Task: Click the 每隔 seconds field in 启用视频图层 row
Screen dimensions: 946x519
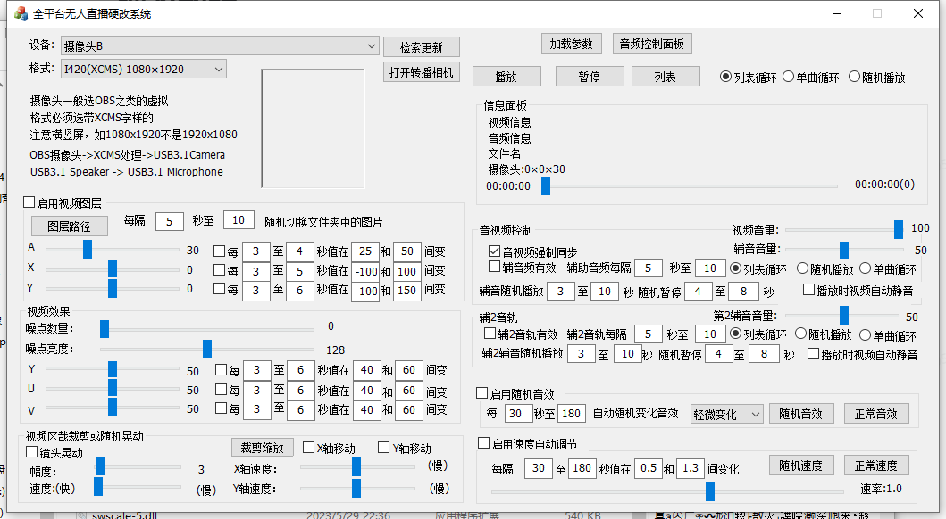Action: (169, 220)
